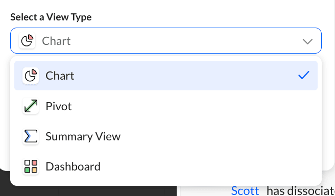The height and width of the screenshot is (196, 335).
Task: Expand the View Type dropdown chevron arrow
Action: (x=307, y=41)
